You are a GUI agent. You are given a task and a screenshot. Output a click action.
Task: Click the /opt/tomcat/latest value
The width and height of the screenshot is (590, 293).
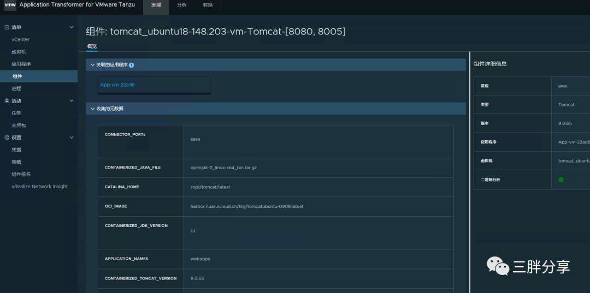point(210,187)
